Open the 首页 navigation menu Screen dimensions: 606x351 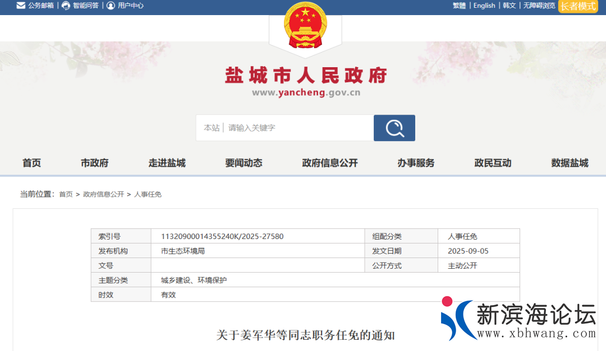31,163
